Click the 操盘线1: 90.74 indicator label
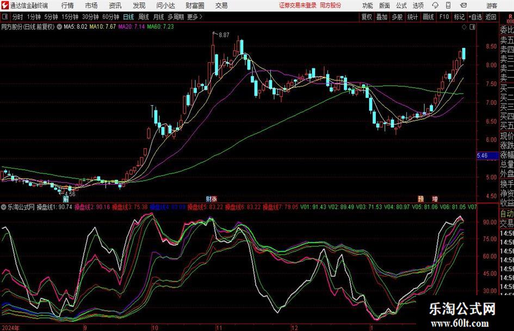 click(x=54, y=207)
